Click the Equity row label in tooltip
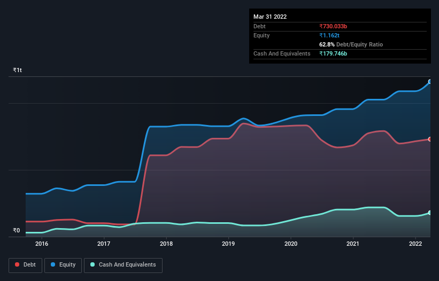This screenshot has height=281, width=439. tap(261, 35)
